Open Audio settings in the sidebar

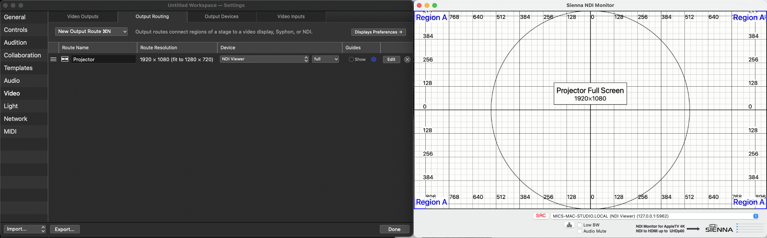pyautogui.click(x=24, y=81)
